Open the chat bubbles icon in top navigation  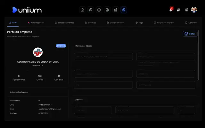click(x=91, y=10)
